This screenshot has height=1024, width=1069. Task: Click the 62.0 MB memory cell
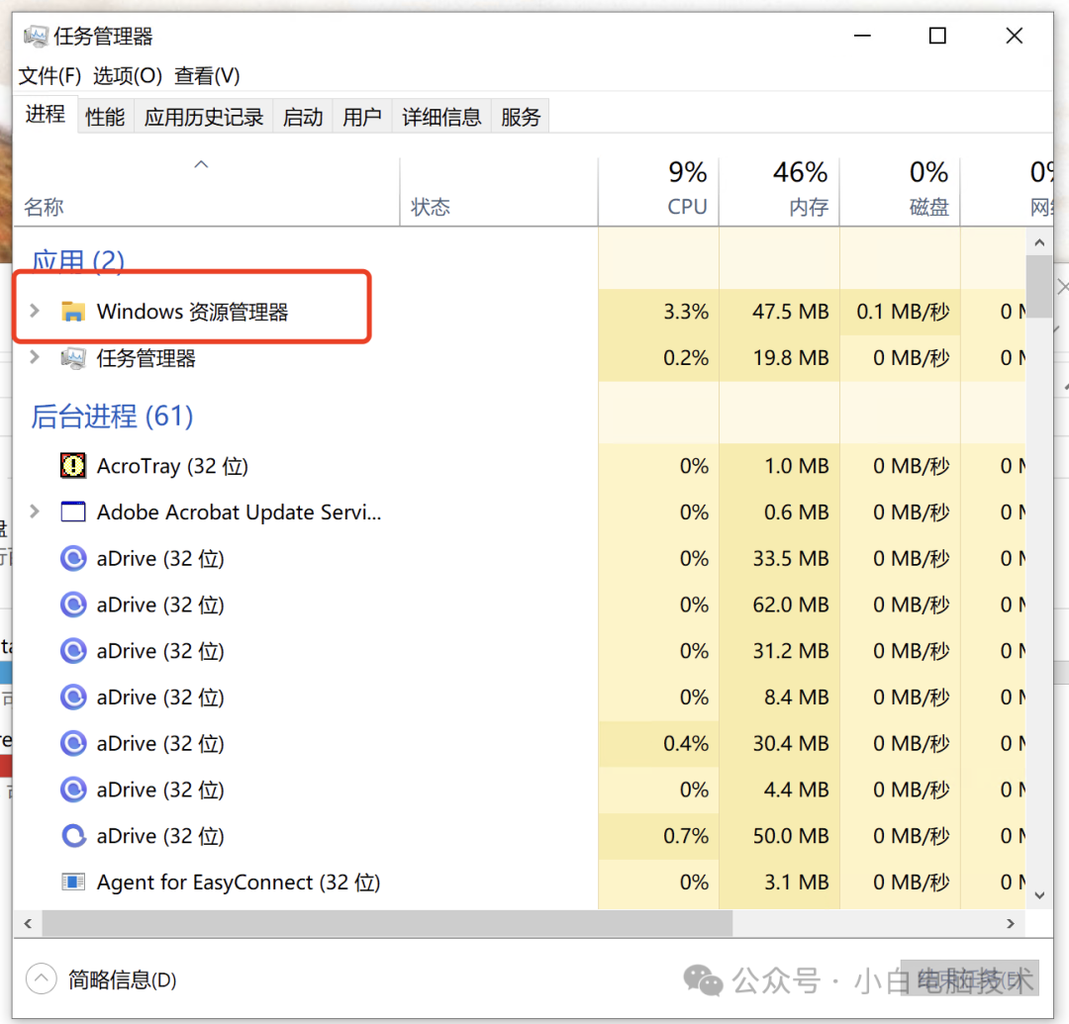click(x=779, y=605)
